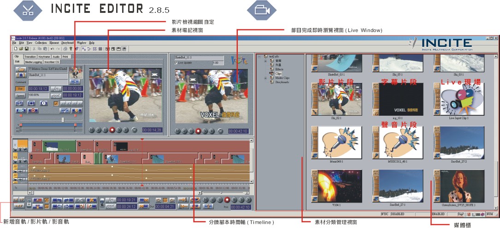Click the delete clip icon with orange X

click(x=92, y=200)
